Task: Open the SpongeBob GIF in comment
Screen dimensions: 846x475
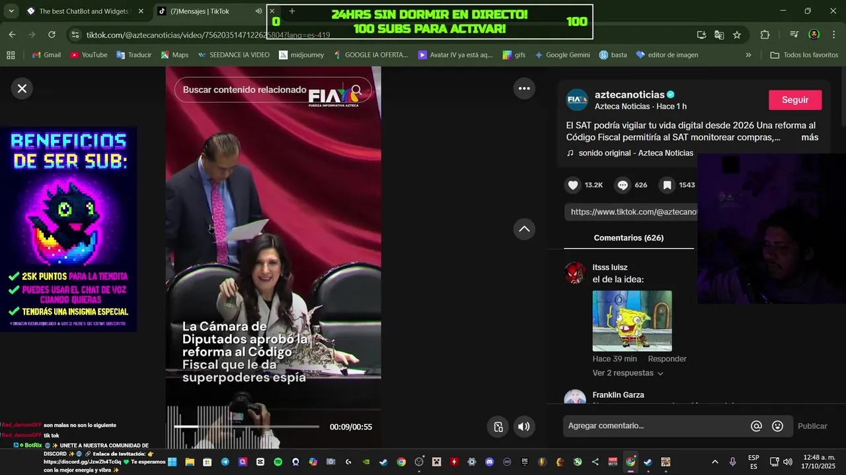Action: pos(632,321)
